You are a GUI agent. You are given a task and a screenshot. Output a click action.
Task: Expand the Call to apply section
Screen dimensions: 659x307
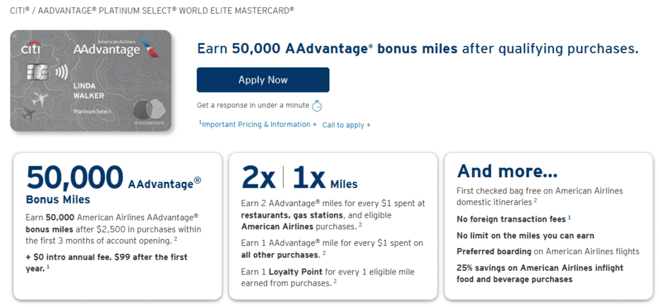346,125
